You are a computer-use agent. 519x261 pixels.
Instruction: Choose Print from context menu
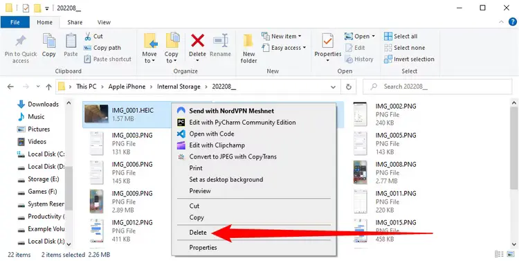click(254, 168)
